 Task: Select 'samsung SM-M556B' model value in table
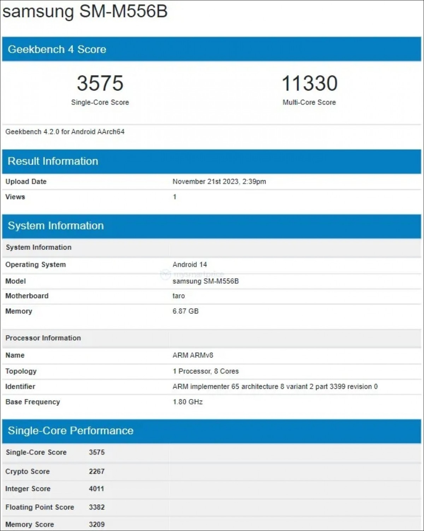tap(206, 281)
